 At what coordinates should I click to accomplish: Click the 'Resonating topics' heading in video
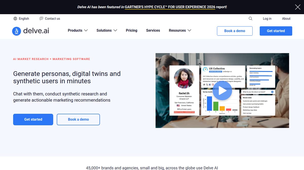pyautogui.click(x=255, y=68)
